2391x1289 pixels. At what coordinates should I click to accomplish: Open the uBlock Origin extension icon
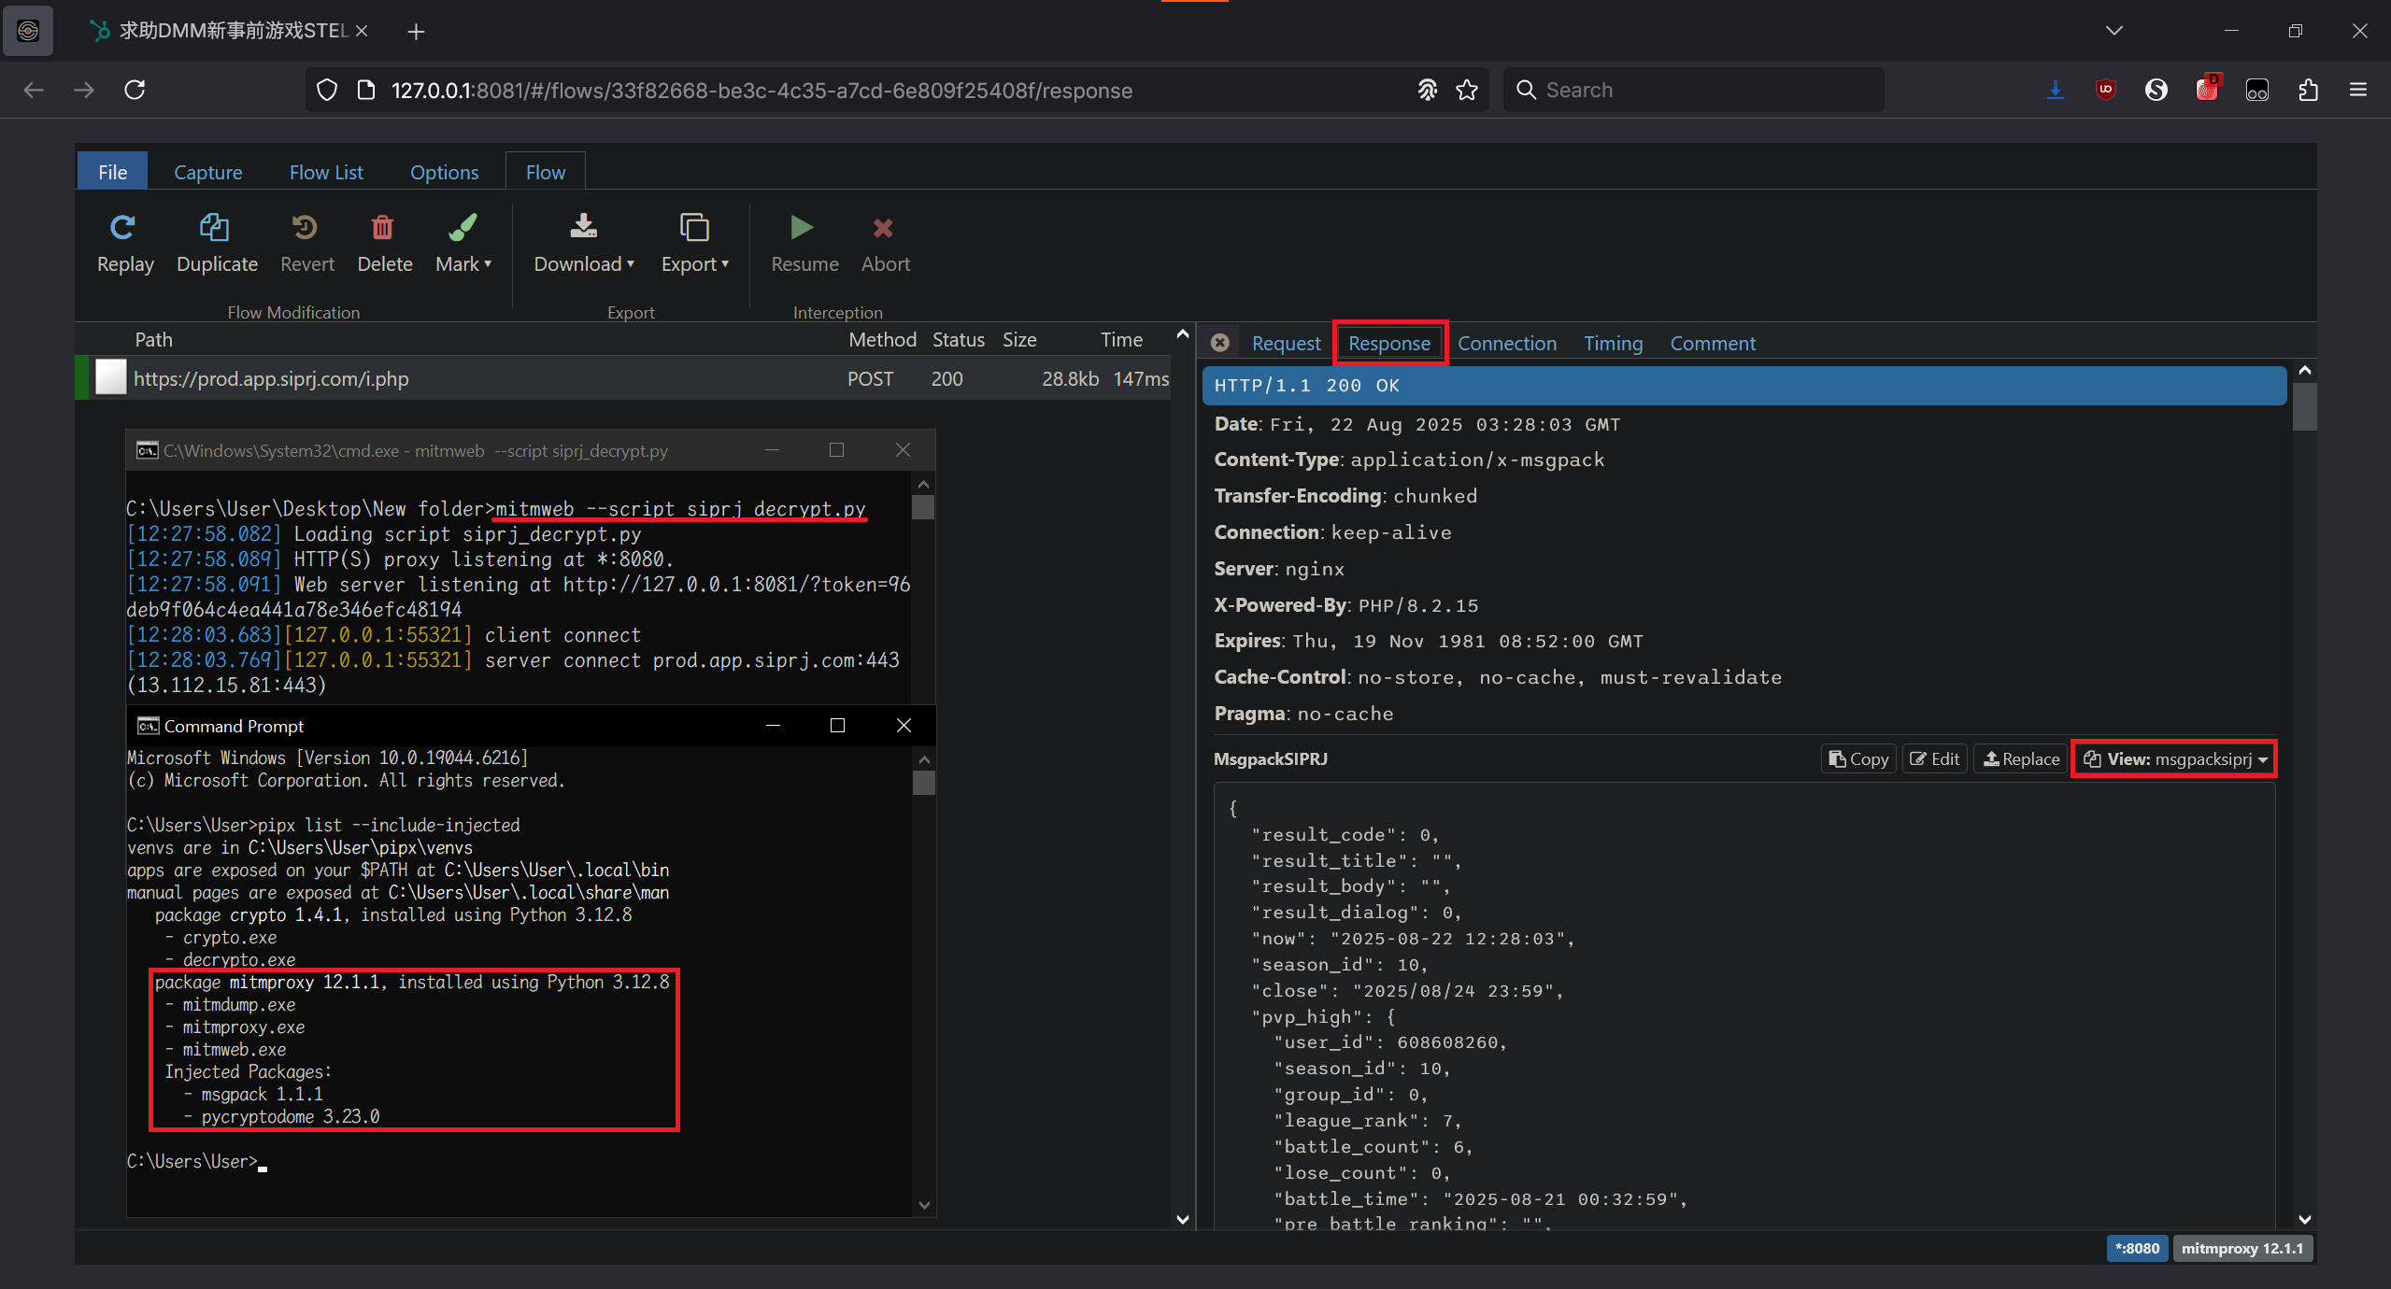(2106, 90)
